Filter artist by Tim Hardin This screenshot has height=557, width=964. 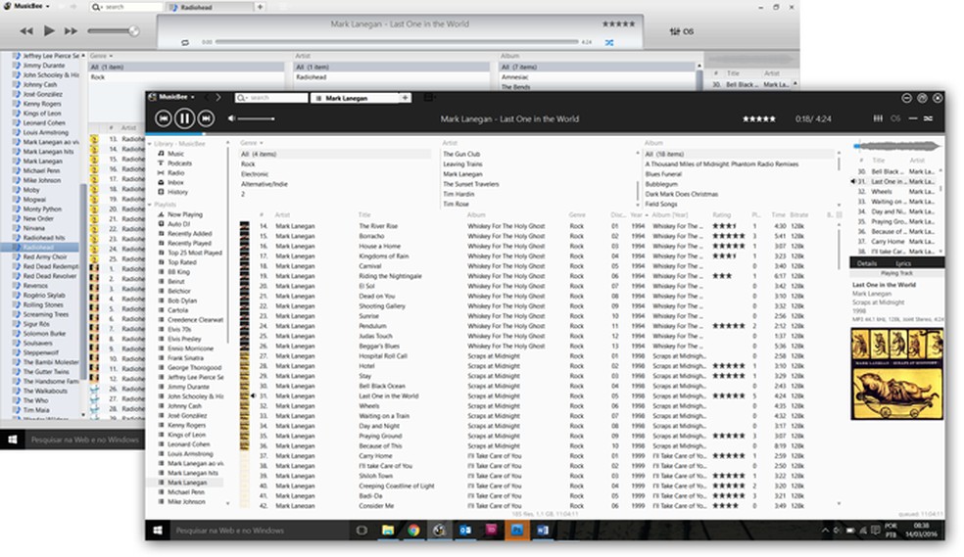[458, 194]
